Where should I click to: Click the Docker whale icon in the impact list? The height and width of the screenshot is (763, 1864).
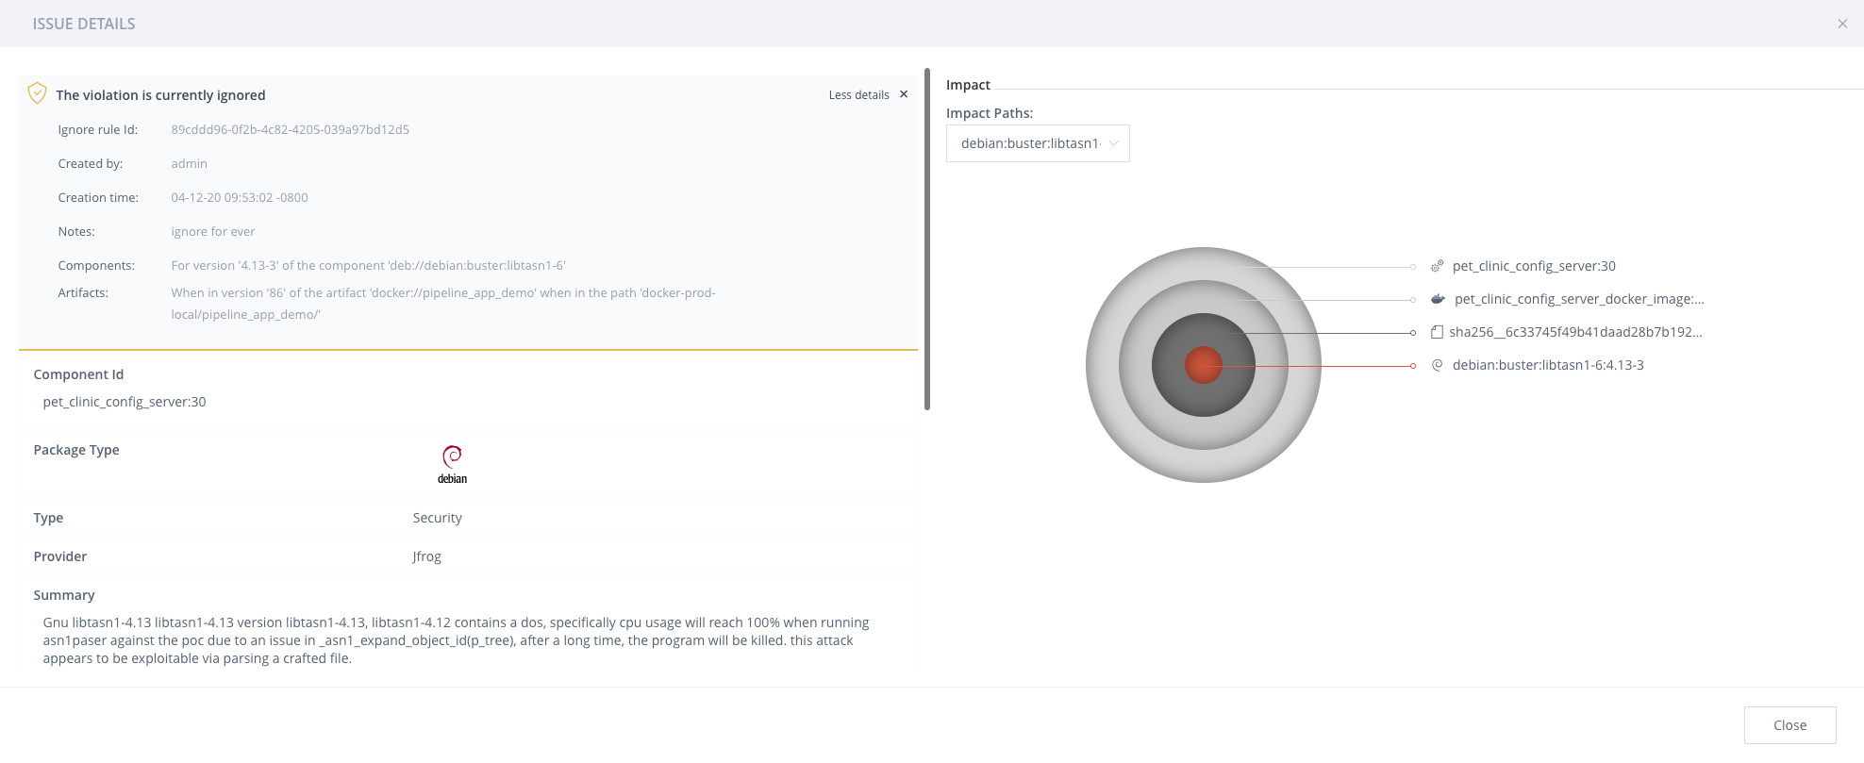(x=1438, y=299)
